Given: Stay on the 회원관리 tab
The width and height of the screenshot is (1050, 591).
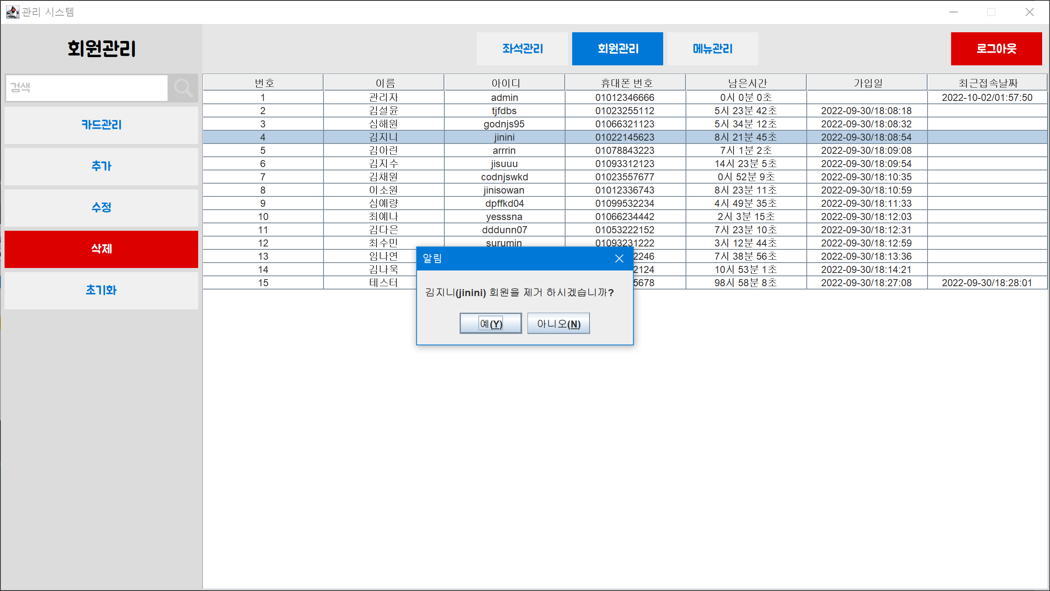Looking at the screenshot, I should 617,48.
